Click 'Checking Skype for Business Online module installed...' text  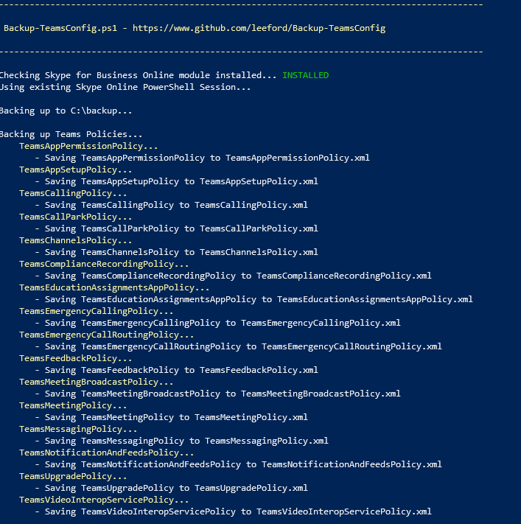[x=139, y=75]
